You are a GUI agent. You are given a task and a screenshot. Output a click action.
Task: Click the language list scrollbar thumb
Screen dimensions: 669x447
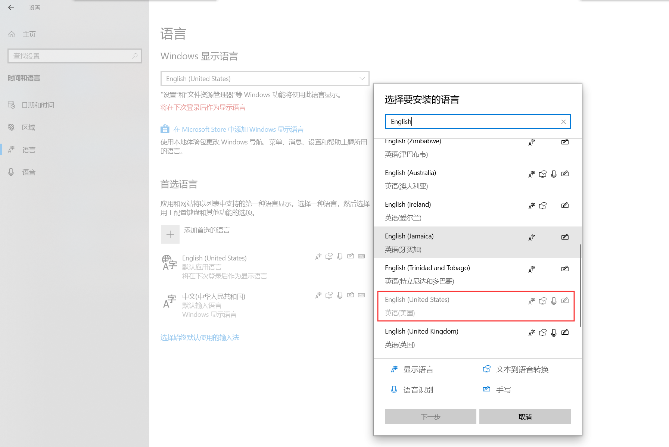tap(580, 285)
